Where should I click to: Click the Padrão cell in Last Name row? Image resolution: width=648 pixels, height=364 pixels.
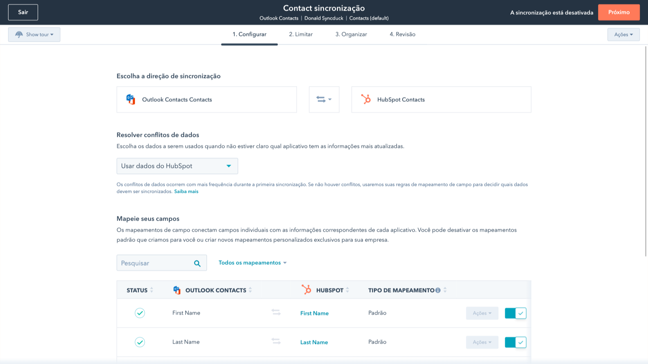pyautogui.click(x=377, y=342)
